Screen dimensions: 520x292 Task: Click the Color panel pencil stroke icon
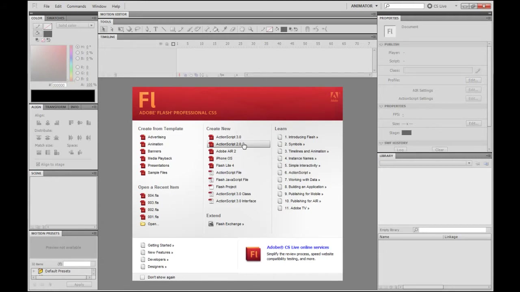[37, 26]
